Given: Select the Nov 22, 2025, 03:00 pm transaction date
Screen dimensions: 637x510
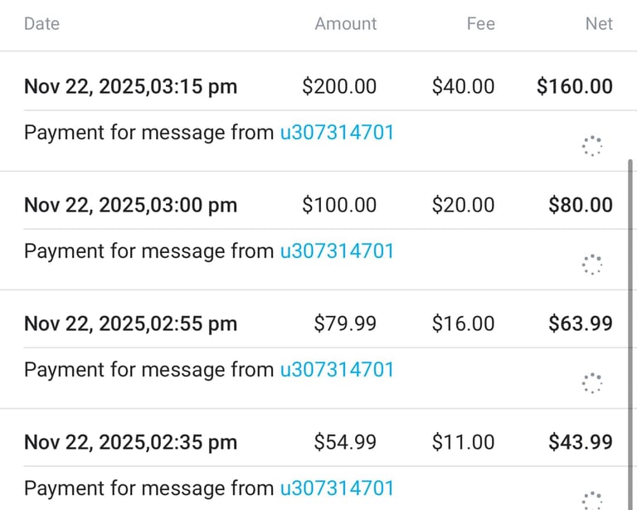Looking at the screenshot, I should pyautogui.click(x=130, y=205).
